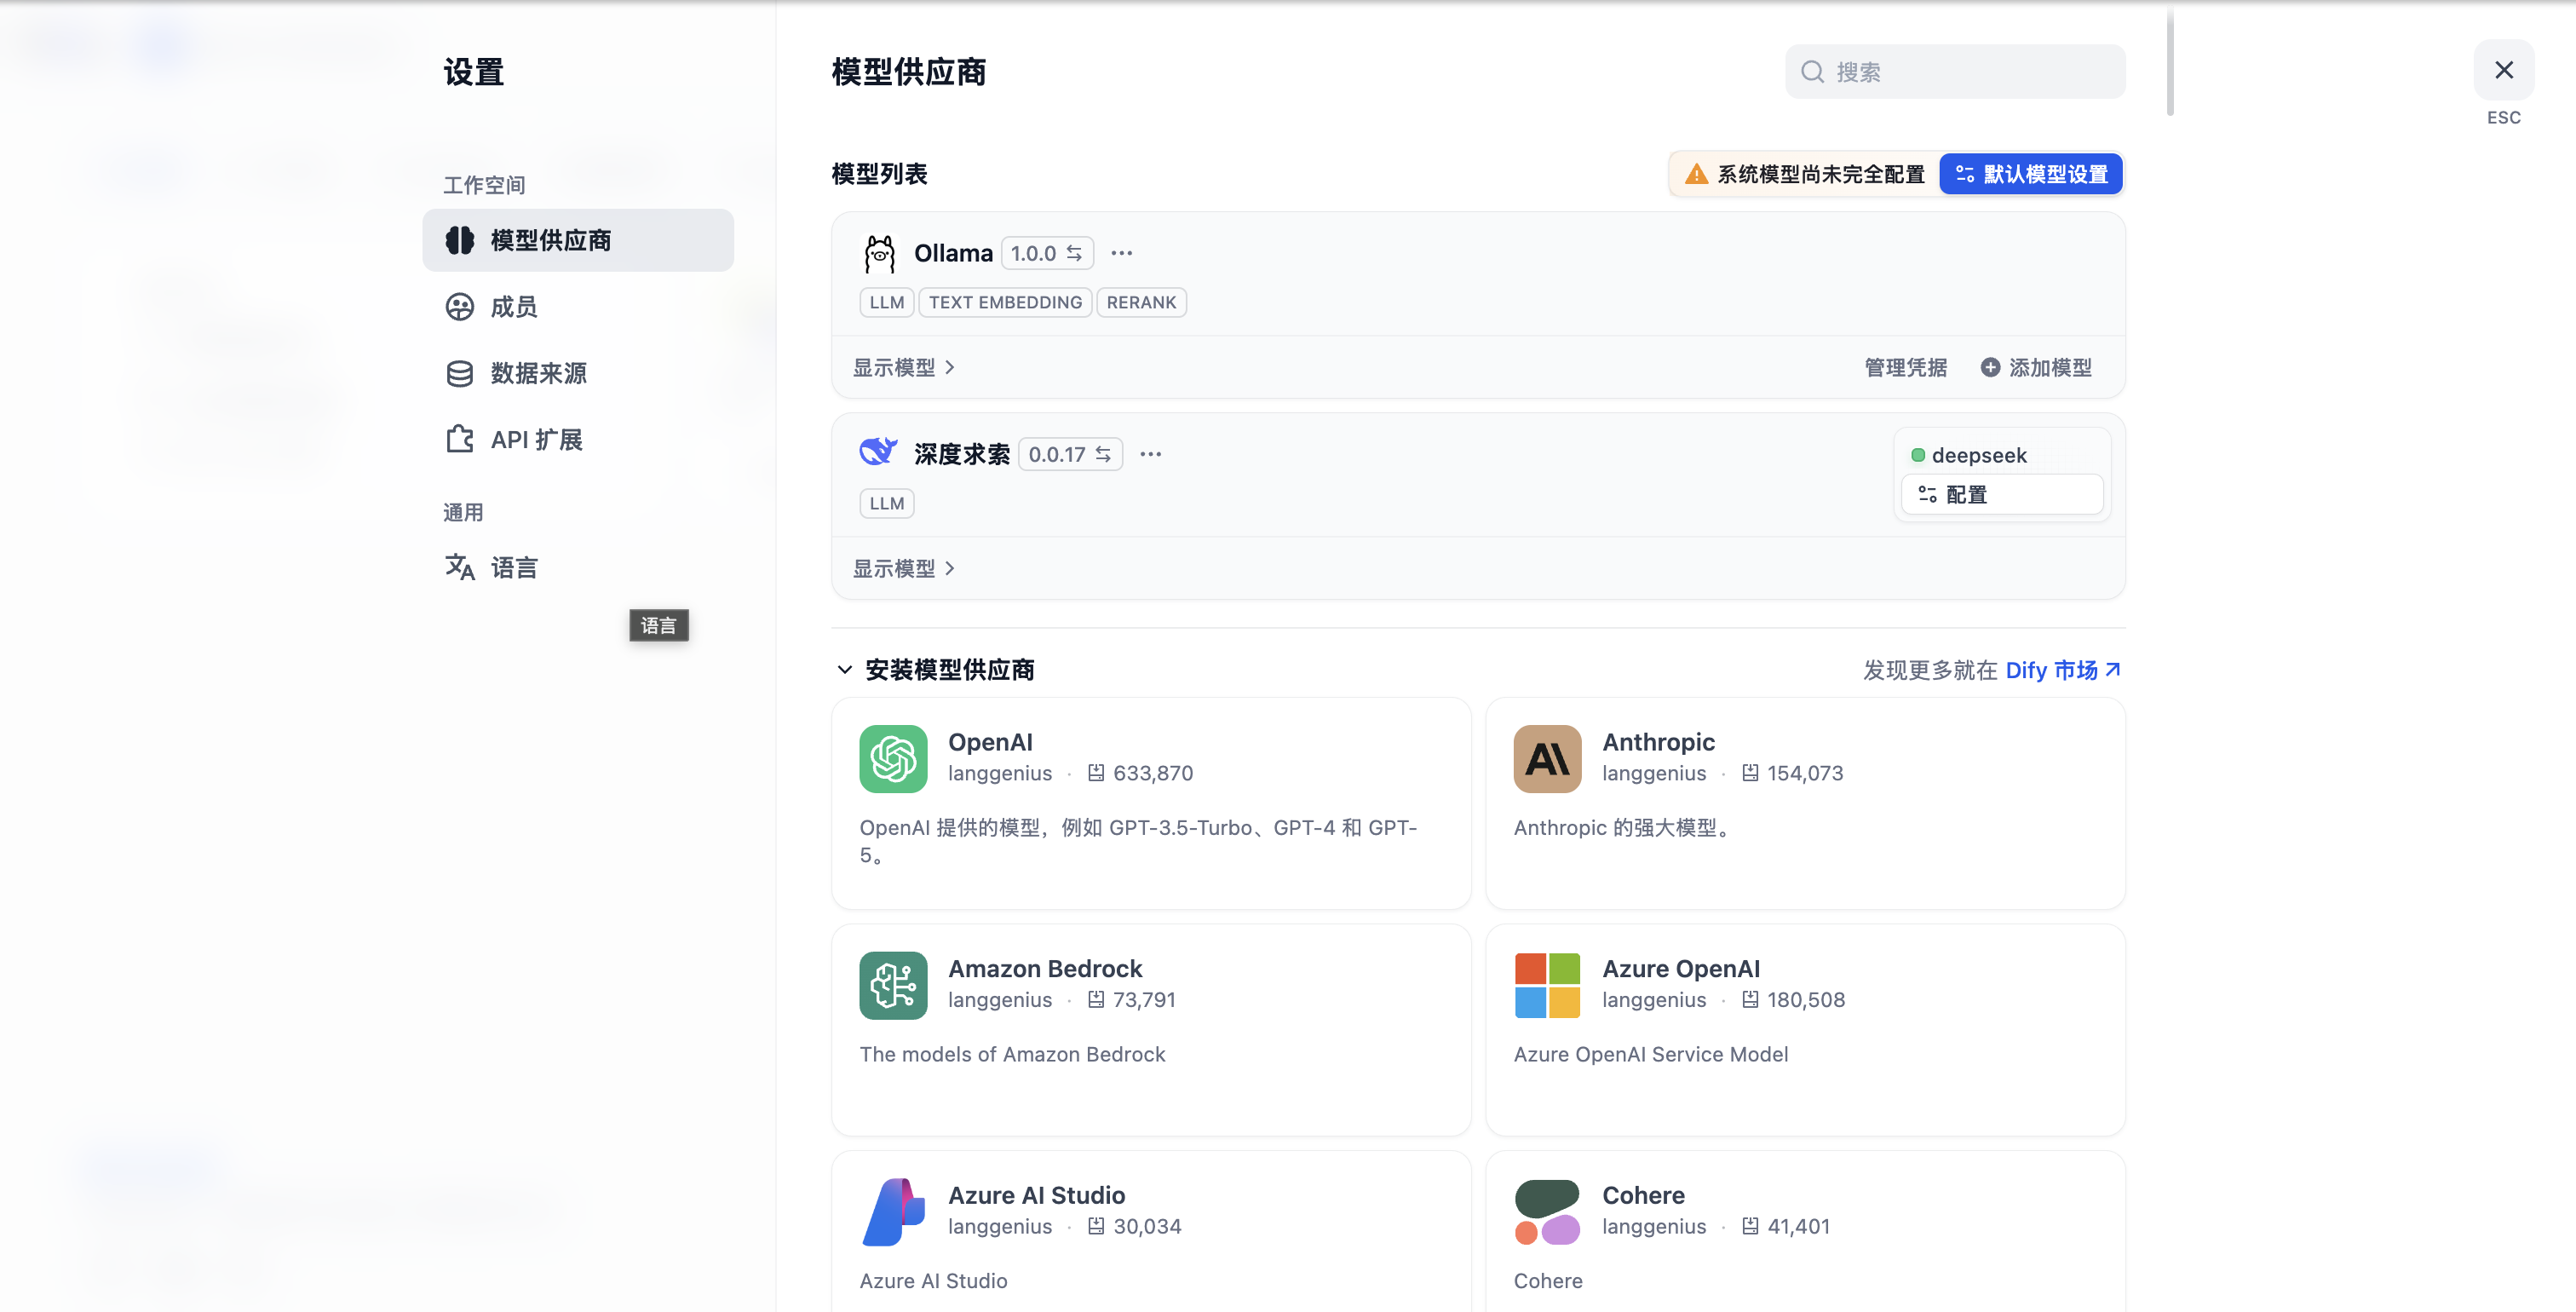Click the Azure OpenAI logo icon
This screenshot has height=1312, width=2576.
point(1547,985)
